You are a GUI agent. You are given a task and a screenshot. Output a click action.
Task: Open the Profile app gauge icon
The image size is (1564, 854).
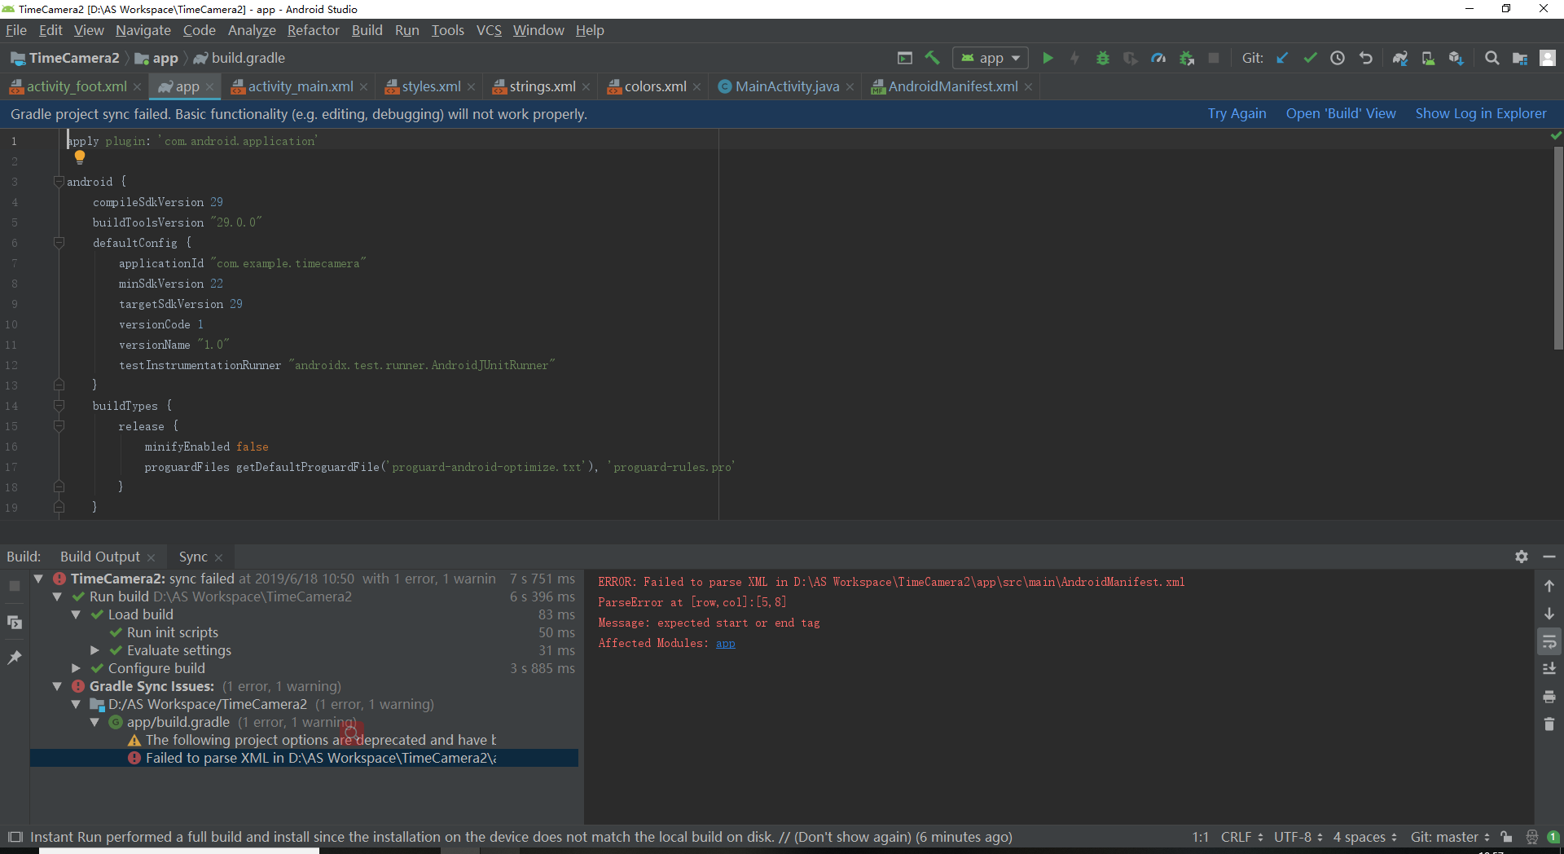[x=1158, y=58]
